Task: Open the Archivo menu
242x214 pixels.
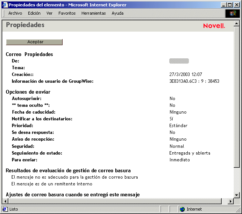Action: pyautogui.click(x=15, y=13)
